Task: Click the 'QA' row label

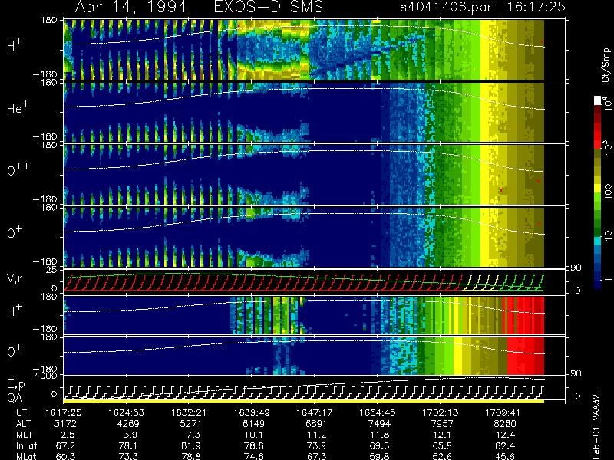Action: (x=15, y=398)
